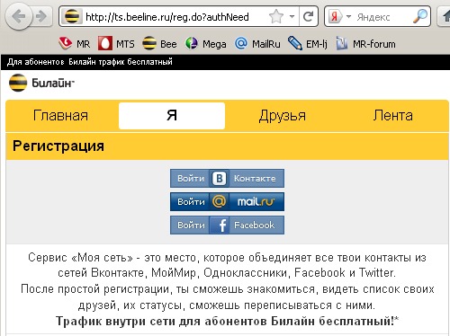Screen dimensions: 450x336
Task: Open the Yandex search engine dropdown
Action: click(348, 16)
